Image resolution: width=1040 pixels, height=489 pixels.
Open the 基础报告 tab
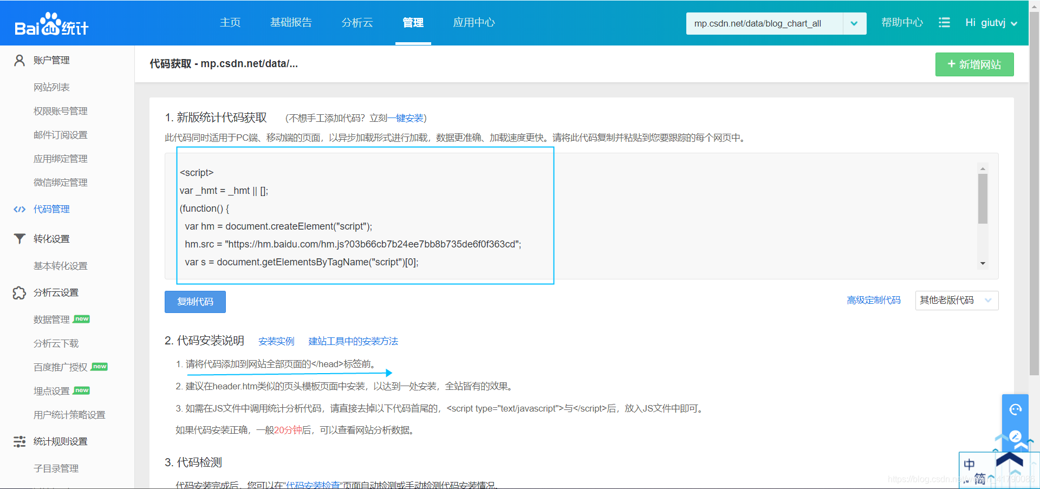(x=291, y=23)
